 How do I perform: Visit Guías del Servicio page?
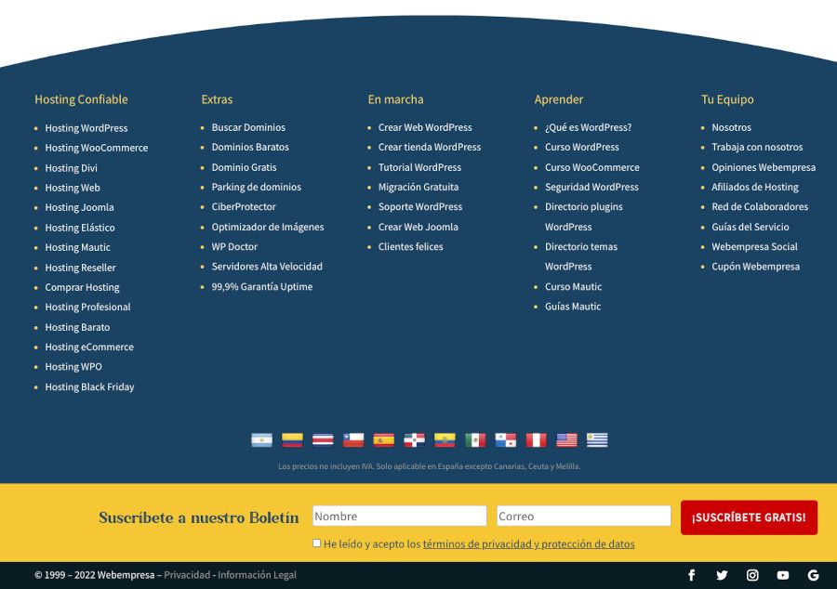(751, 227)
